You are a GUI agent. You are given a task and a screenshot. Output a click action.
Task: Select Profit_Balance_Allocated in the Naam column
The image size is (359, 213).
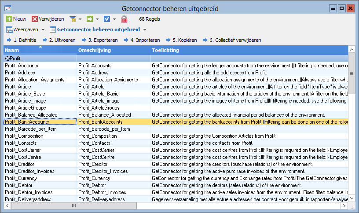point(31,115)
